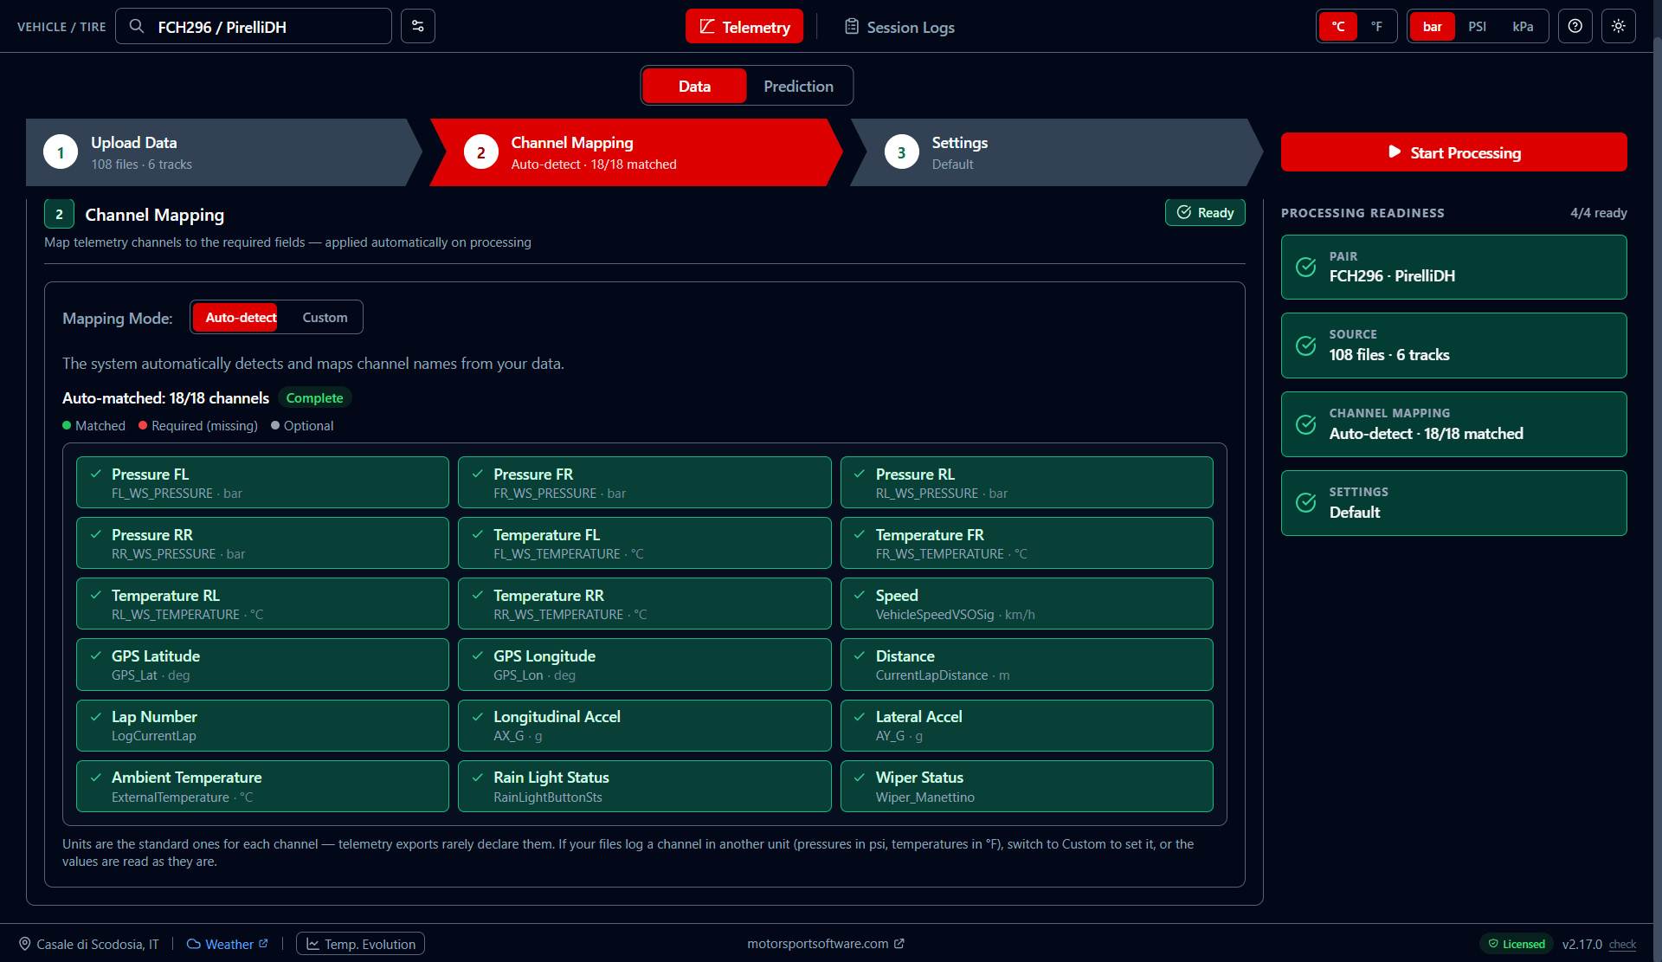Select the Rain Light Status channel card

point(644,786)
